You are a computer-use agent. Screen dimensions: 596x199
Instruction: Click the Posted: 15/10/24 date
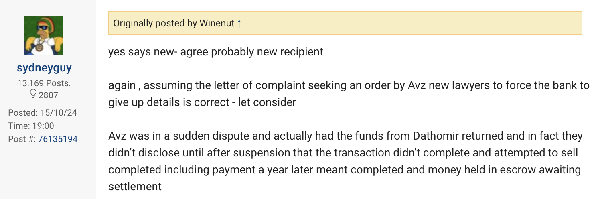(x=43, y=113)
